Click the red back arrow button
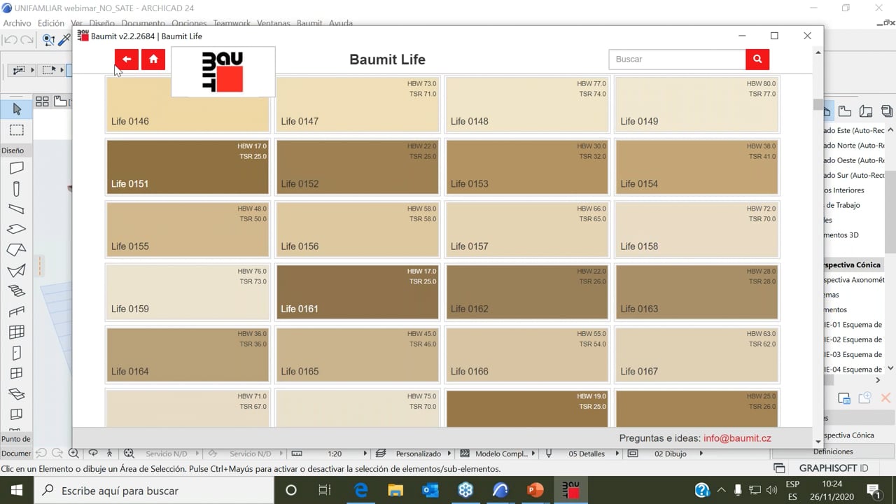Screen dimensions: 896x504 tap(127, 59)
